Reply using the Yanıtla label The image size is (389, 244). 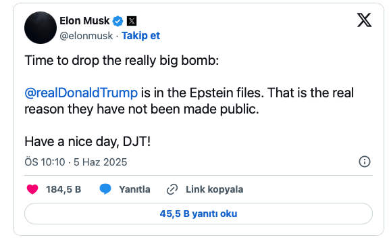[x=134, y=189]
